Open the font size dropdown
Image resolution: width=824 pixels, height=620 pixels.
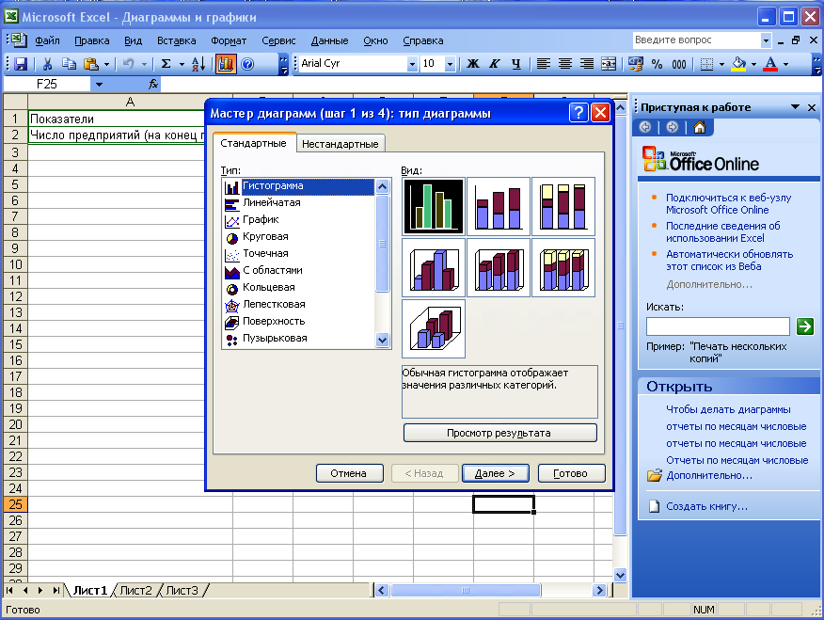450,64
